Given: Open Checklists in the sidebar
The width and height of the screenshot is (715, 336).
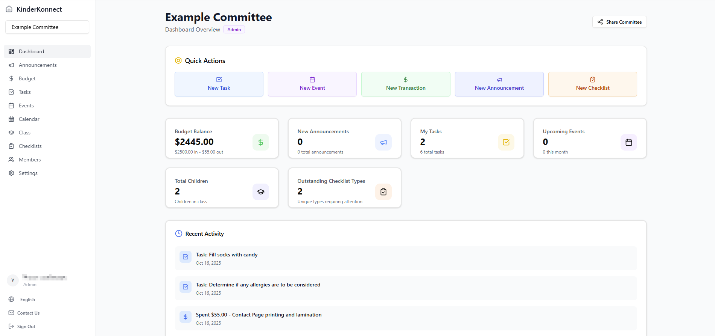Looking at the screenshot, I should coord(47,146).
